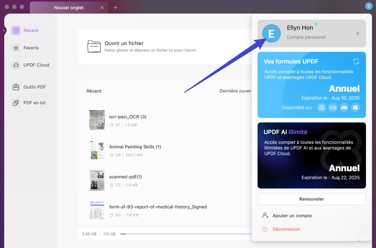Open ocr-paci_OCR (3) thumbnail
376x248 pixels.
point(97,120)
